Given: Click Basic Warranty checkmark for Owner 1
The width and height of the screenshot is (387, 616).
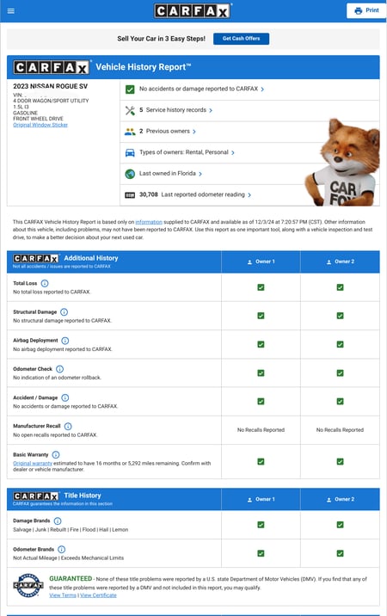Looking at the screenshot, I should 261,462.
